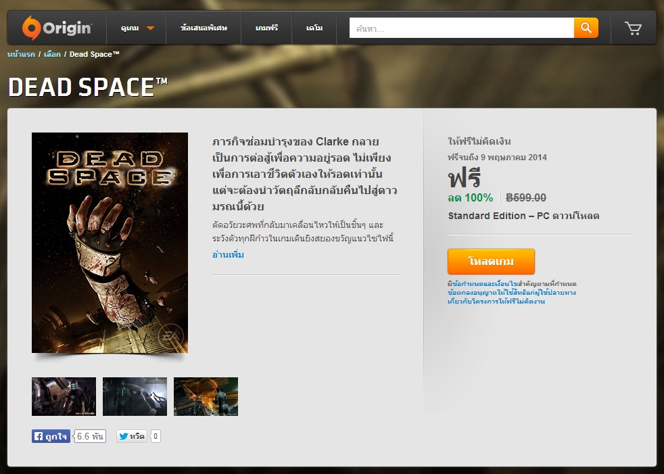
Task: Open the shopping cart icon
Action: 633,28
